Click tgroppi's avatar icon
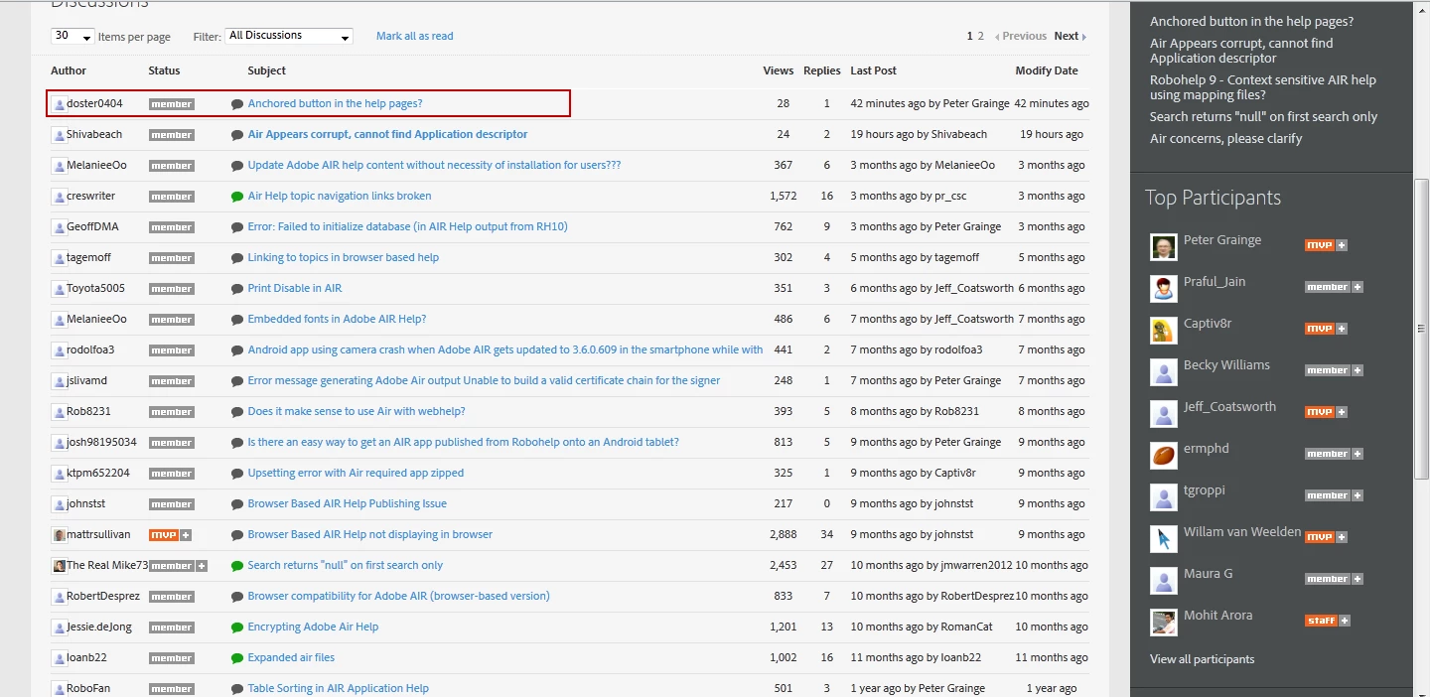The width and height of the screenshot is (1430, 697). point(1163,497)
